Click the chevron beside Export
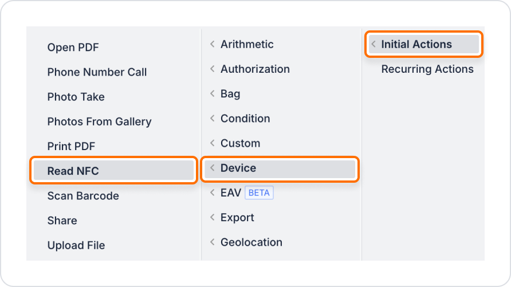 point(213,217)
